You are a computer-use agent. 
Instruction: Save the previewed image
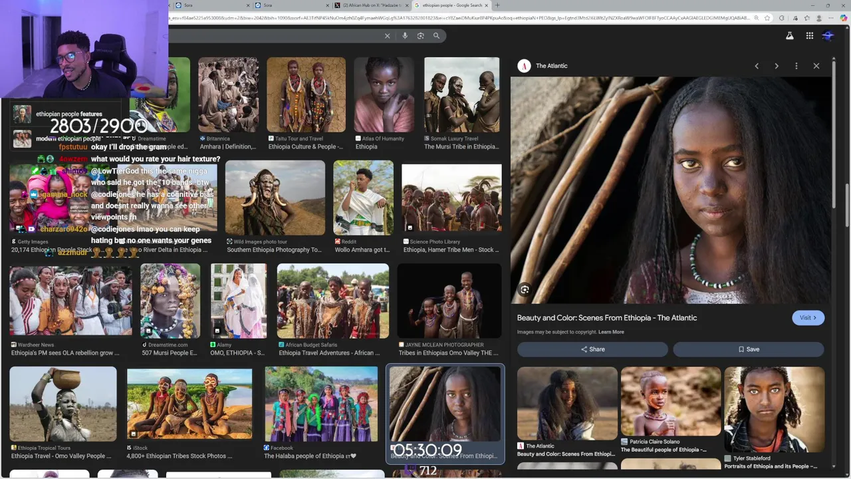749,349
